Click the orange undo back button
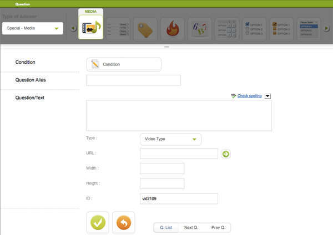This screenshot has height=235, width=333. click(x=123, y=223)
